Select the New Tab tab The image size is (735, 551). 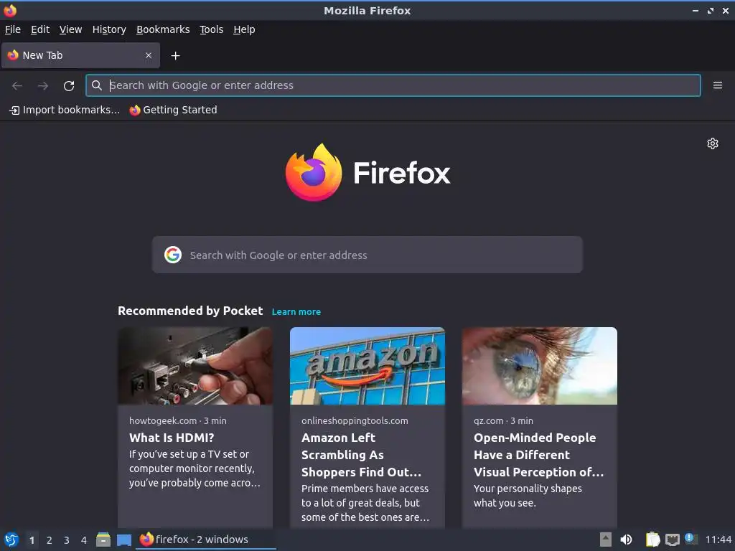(80, 55)
